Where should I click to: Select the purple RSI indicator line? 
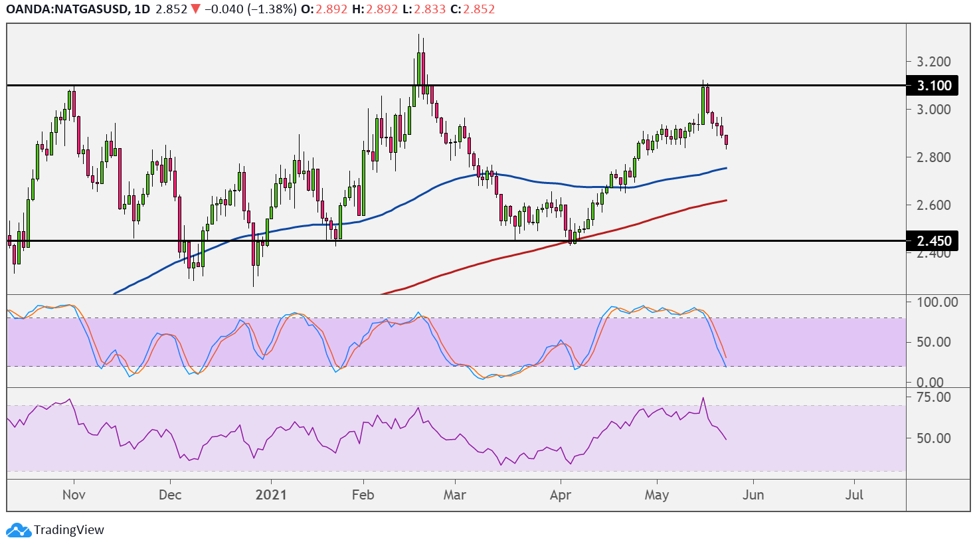point(367,431)
